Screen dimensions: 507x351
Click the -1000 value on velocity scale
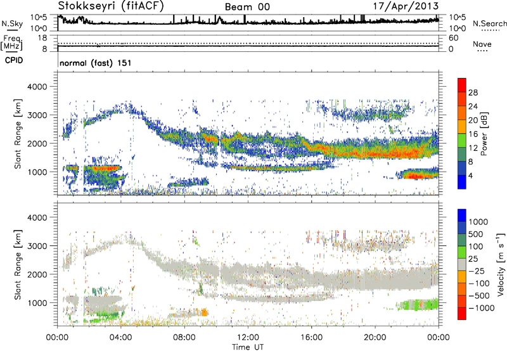click(481, 308)
